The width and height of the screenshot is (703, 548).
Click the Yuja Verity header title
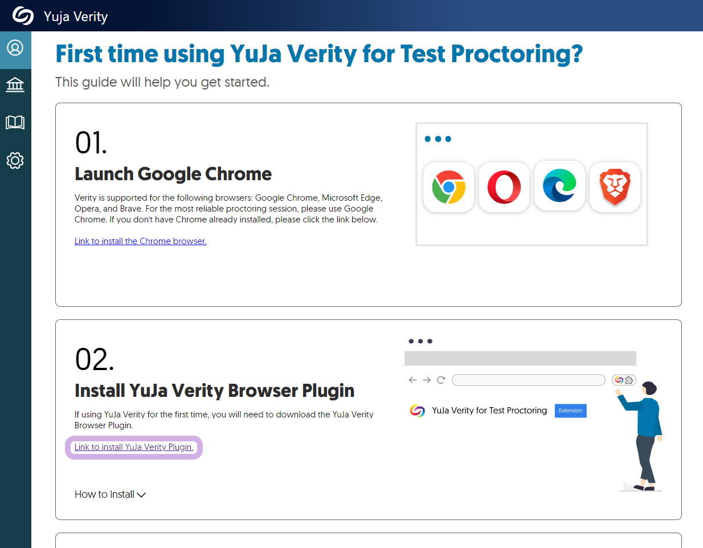click(76, 17)
